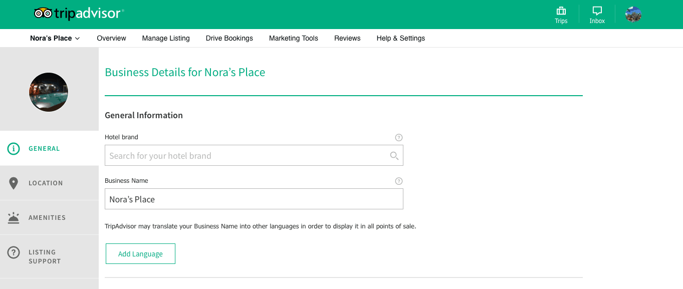Open the Marketing Tools menu
683x289 pixels.
pyautogui.click(x=293, y=38)
